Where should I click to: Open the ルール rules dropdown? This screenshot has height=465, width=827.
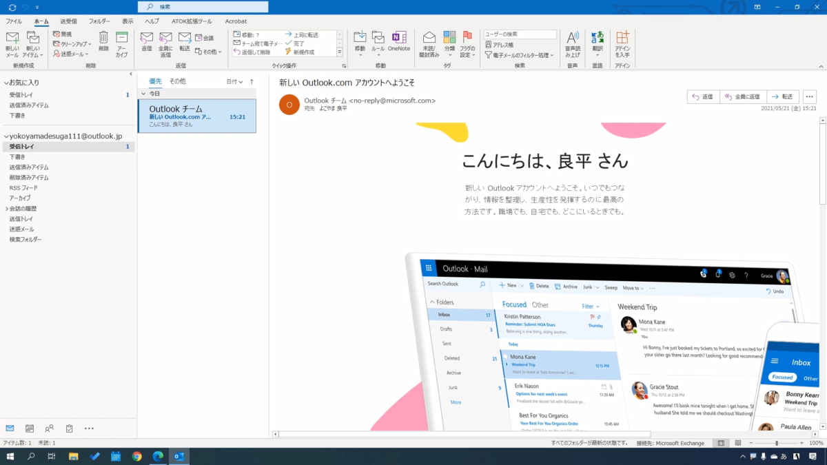(378, 44)
